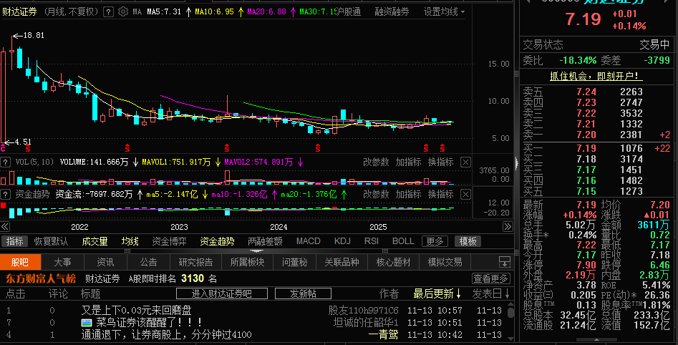Open chart settings gear icon

coord(123,11)
